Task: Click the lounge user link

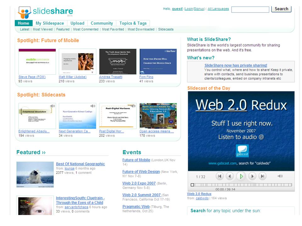Action: tap(70, 168)
